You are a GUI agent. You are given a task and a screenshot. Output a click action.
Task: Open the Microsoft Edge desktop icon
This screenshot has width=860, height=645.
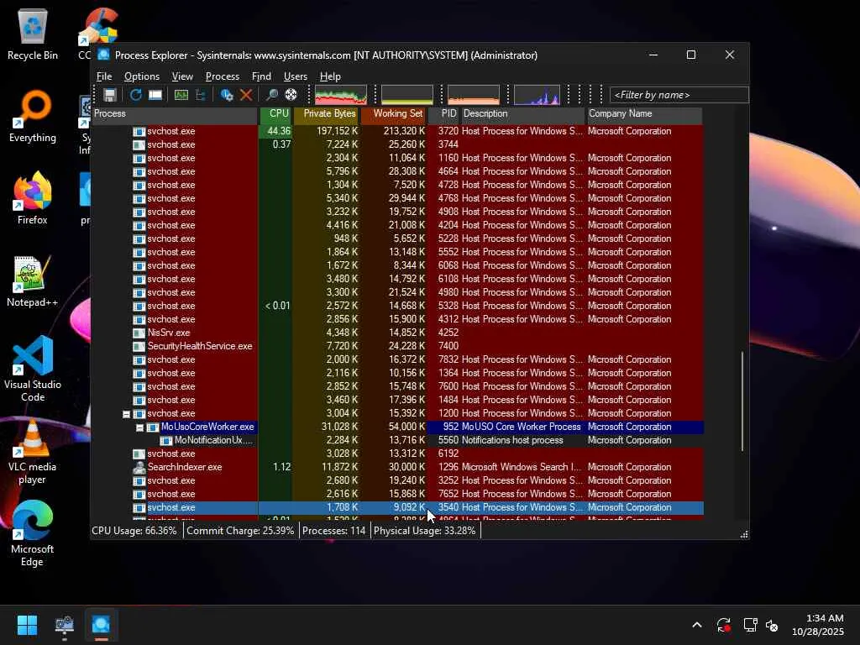33,533
